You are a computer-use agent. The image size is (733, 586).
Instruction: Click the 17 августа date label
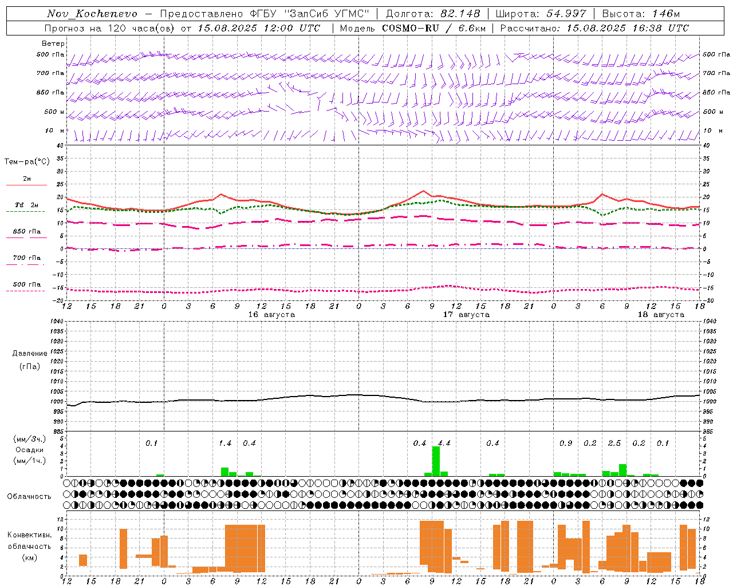pos(466,315)
